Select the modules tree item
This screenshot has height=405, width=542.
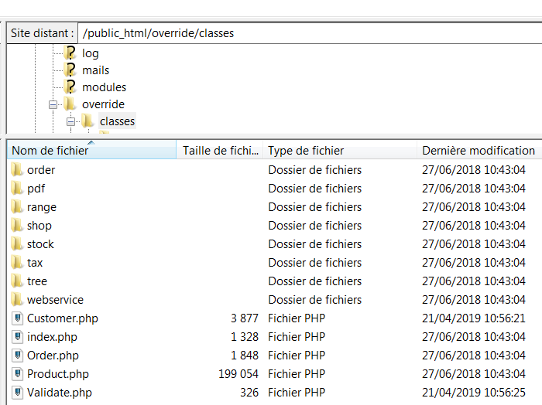click(x=104, y=87)
